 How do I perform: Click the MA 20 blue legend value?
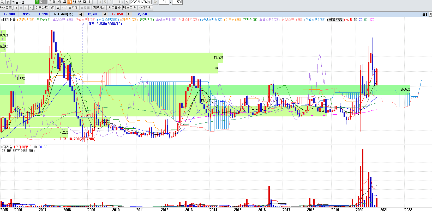click(361, 20)
